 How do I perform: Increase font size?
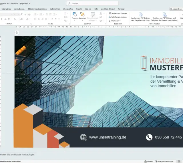coord(21,14)
